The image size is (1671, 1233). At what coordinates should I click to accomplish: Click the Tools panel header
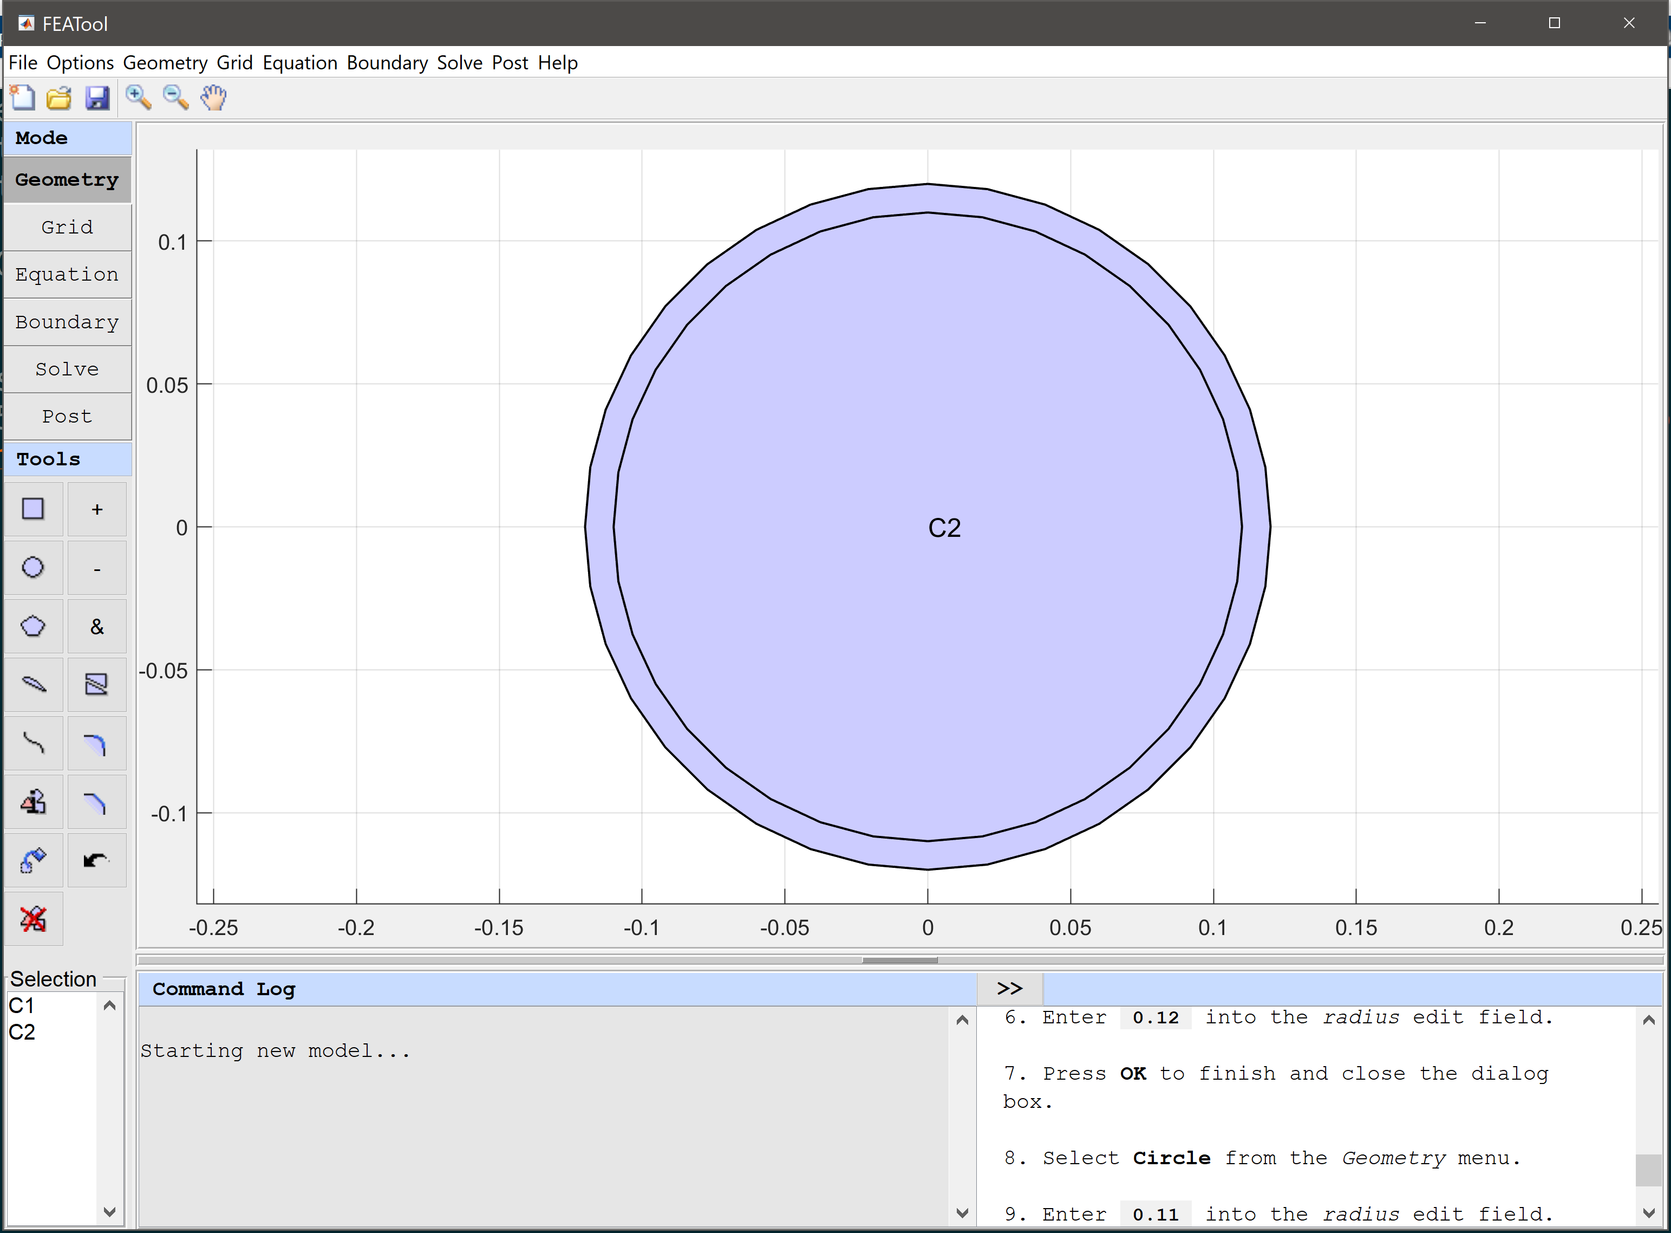pos(67,460)
